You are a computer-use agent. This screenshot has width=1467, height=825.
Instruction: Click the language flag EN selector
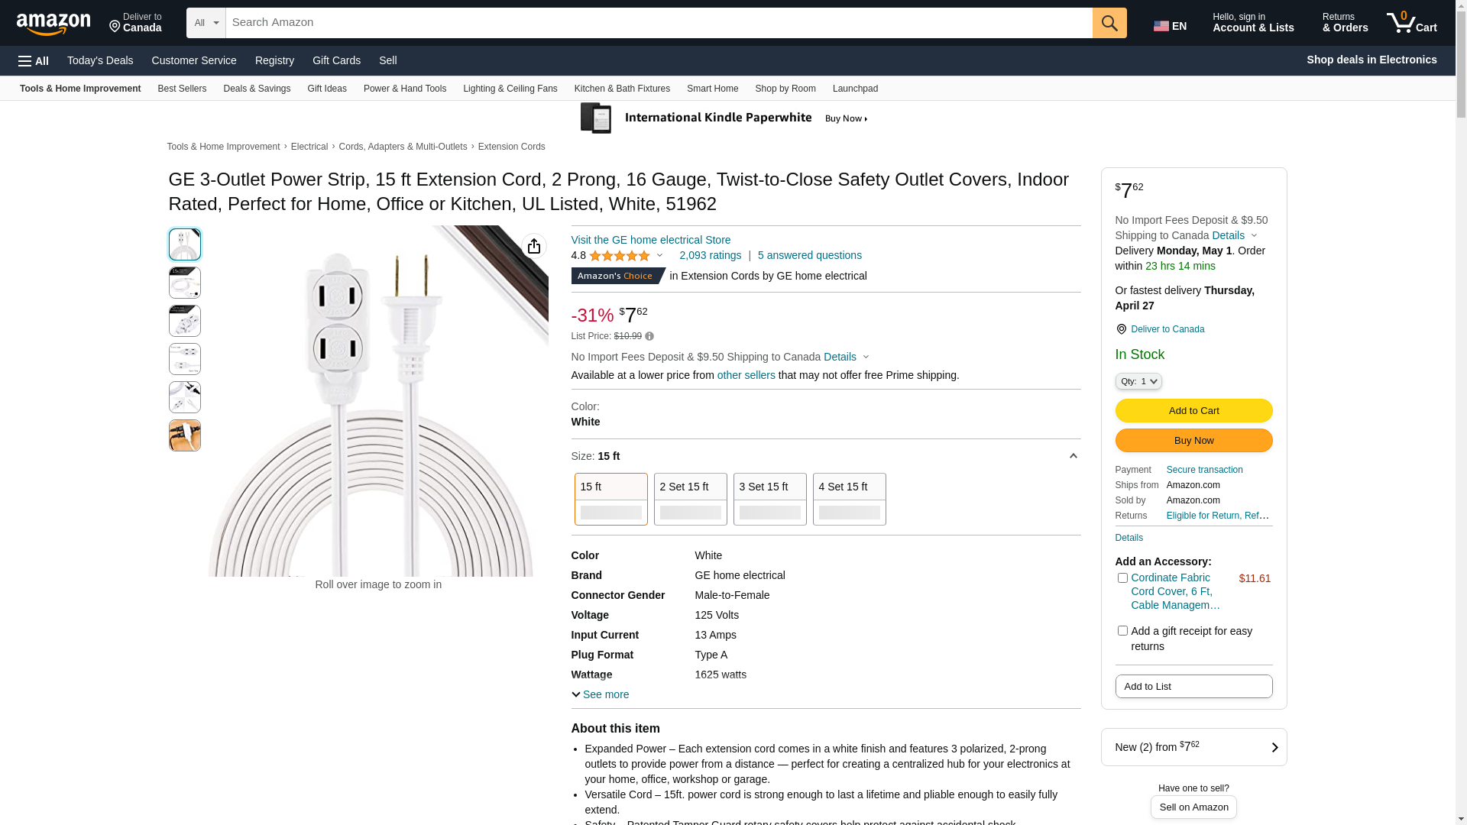(1170, 26)
